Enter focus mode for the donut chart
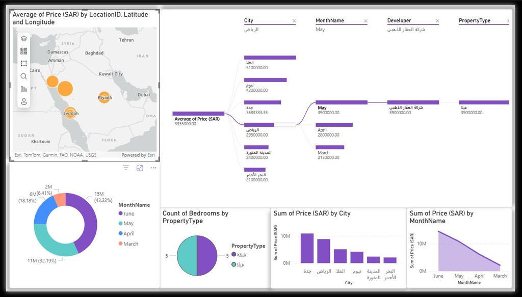 click(140, 168)
